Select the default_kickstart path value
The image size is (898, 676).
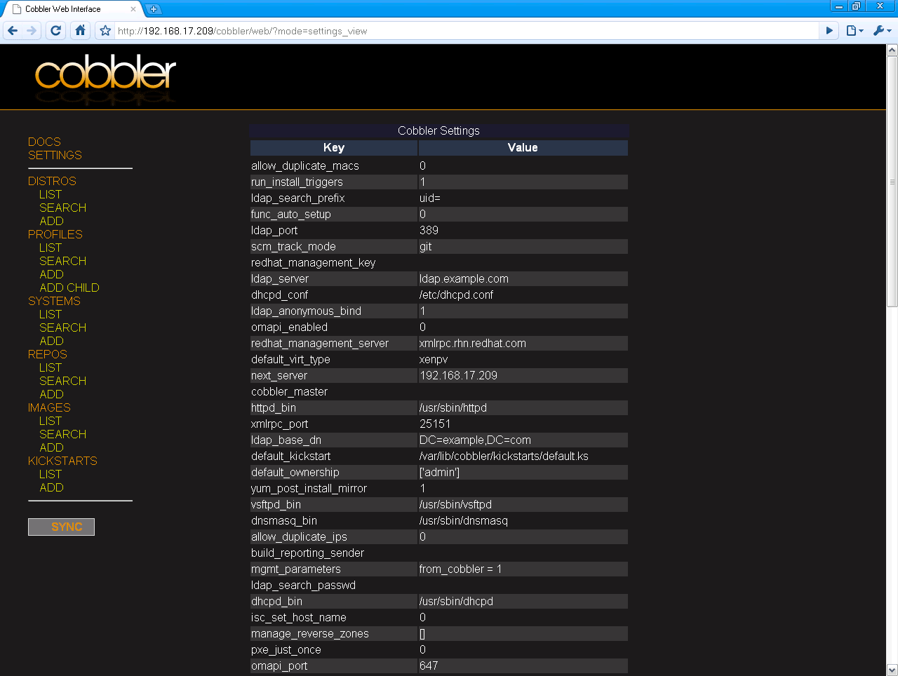pyautogui.click(x=504, y=457)
